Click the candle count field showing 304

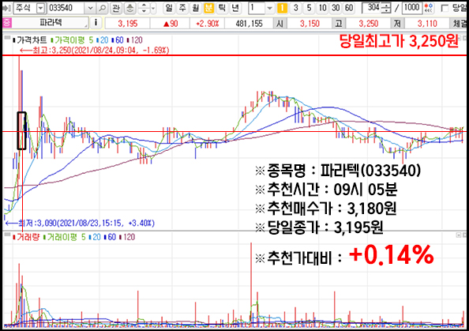coord(372,8)
